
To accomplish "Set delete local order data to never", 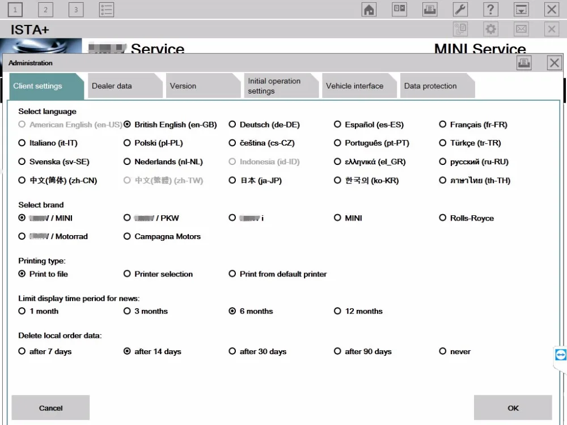I will point(455,351).
